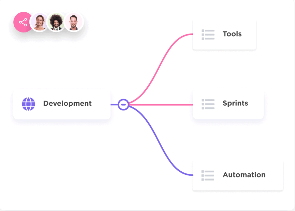The image size is (295, 211).
Task: Click the purple globe icon in Development
Action: click(28, 104)
